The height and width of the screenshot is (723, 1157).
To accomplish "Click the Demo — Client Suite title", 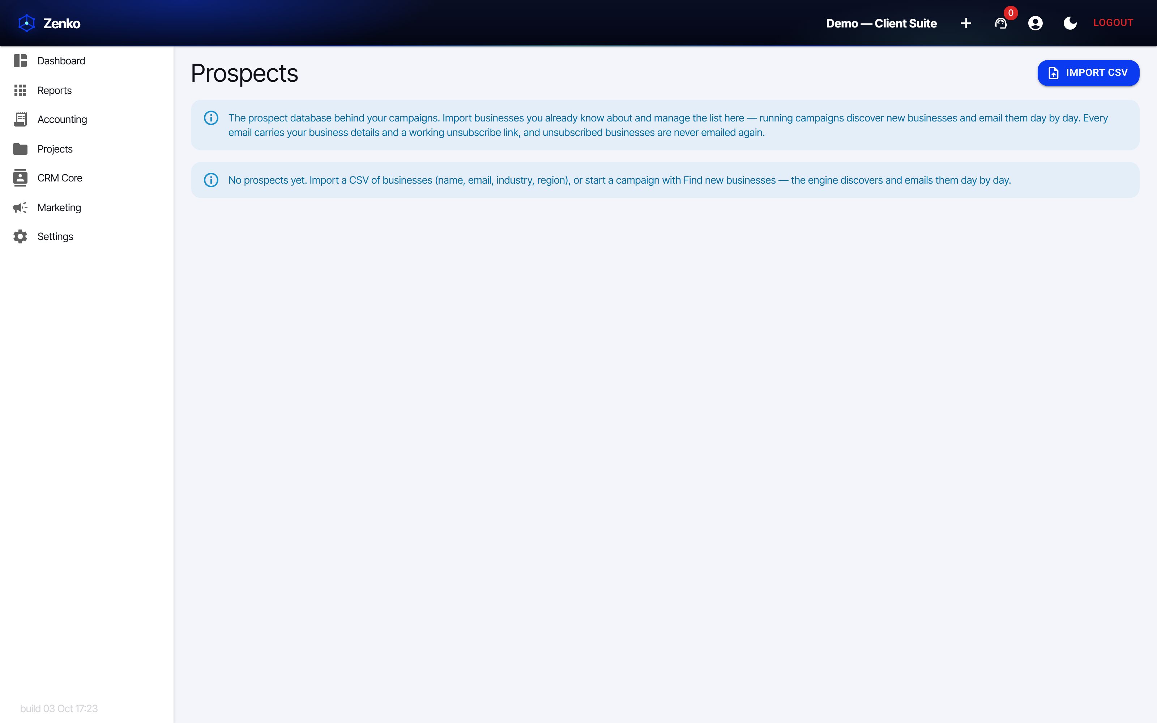I will click(x=881, y=23).
